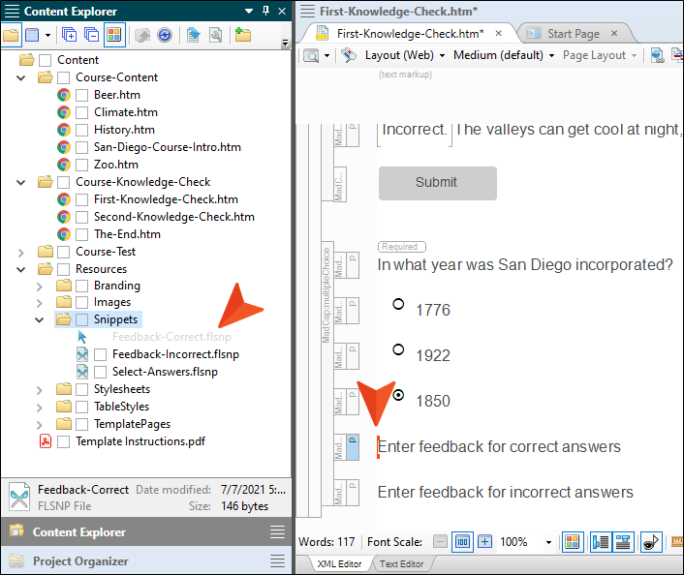Select the 1922 radio button
Viewport: 684px width, 575px height.
point(398,349)
